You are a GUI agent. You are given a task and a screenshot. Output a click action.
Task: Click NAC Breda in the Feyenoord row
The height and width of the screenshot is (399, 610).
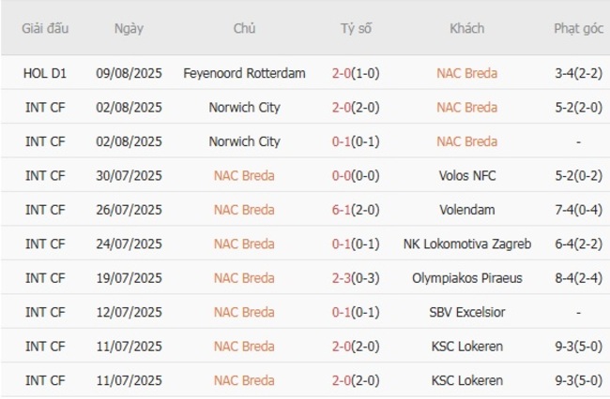(x=466, y=73)
